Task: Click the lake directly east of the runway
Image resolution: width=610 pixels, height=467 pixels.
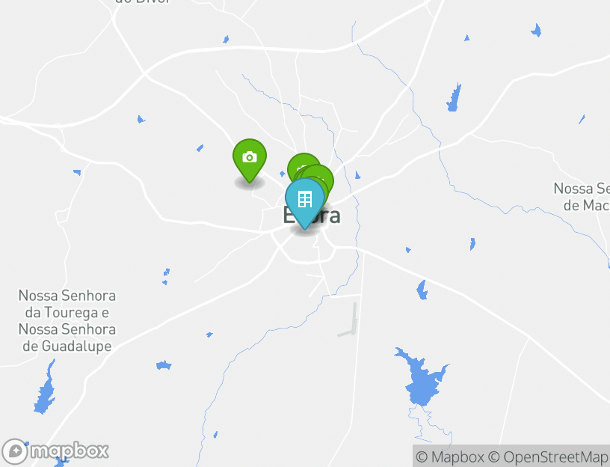Action: tap(422, 290)
